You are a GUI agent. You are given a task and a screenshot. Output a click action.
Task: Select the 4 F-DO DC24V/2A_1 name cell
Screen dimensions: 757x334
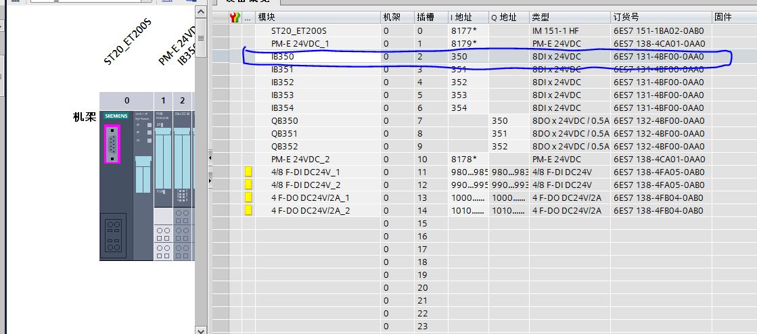(x=318, y=197)
